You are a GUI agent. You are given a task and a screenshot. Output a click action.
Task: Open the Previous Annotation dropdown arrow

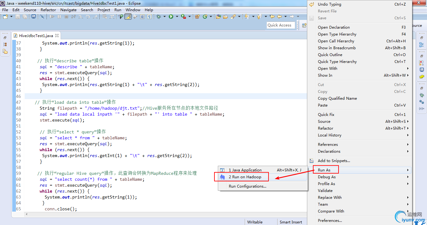266,17
